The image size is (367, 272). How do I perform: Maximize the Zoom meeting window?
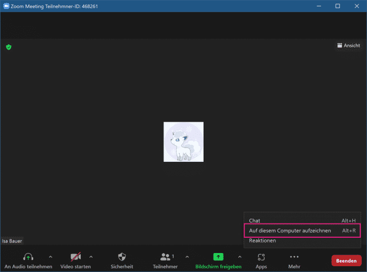[337, 6]
